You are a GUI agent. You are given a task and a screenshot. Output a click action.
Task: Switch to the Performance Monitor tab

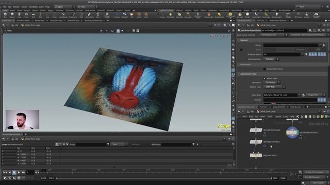tap(277, 21)
